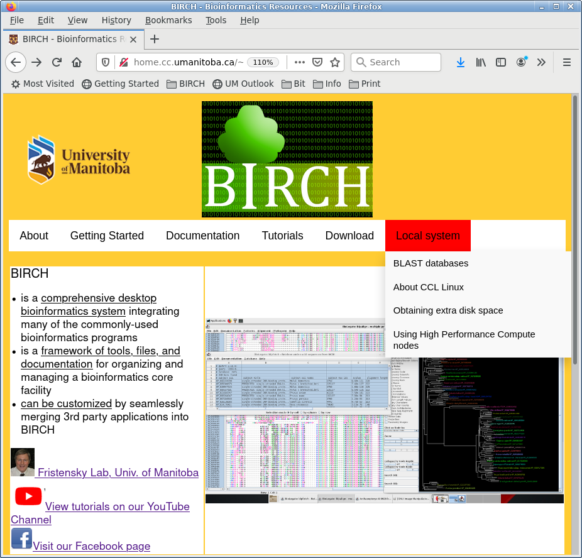Open the History menu
The height and width of the screenshot is (558, 582).
pyautogui.click(x=116, y=20)
